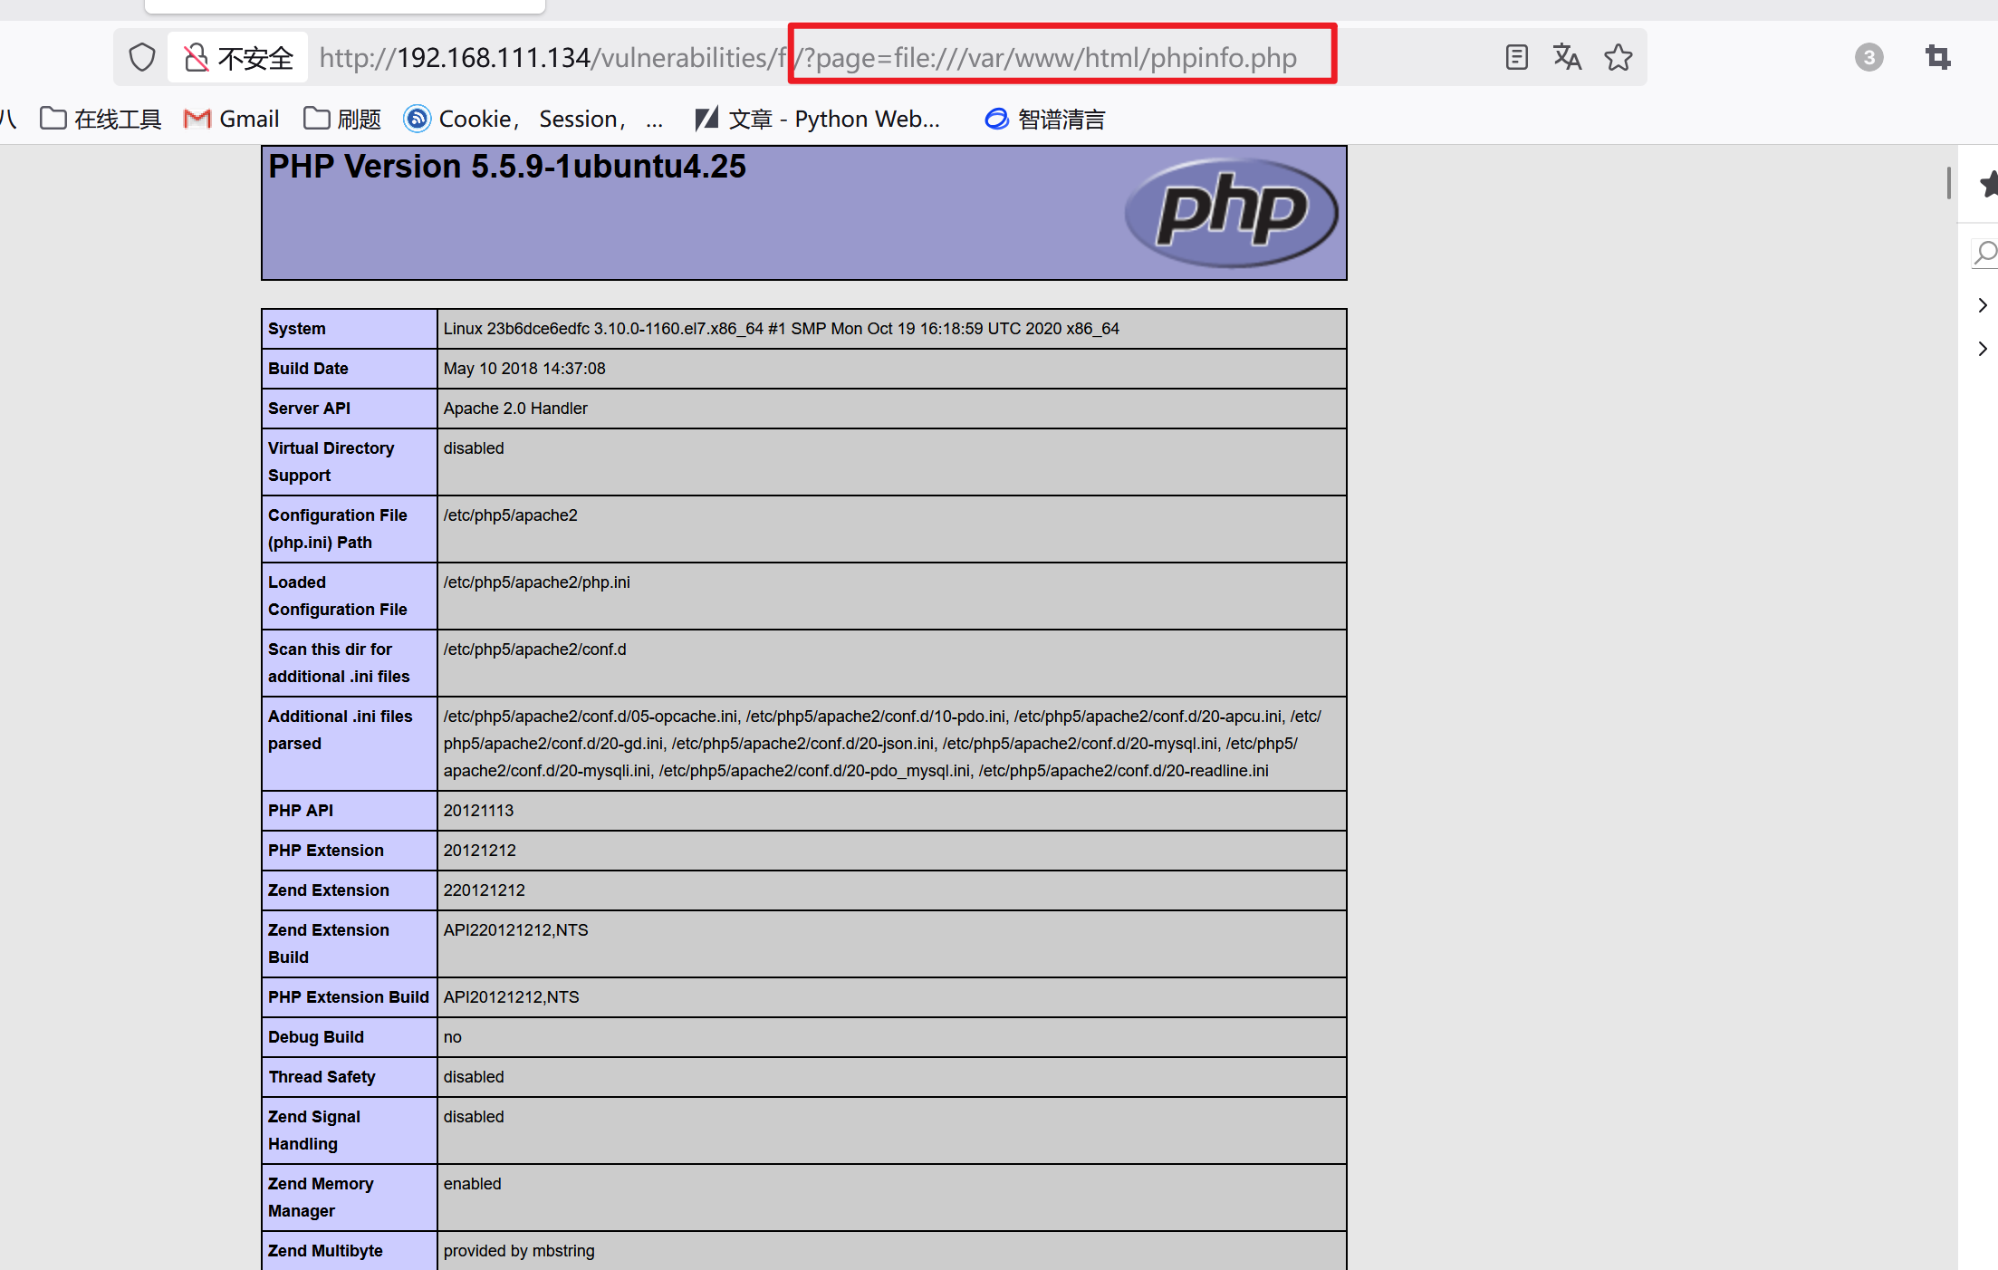Open the Cookie, Session bookmark
Viewport: 1998px width, 1270px height.
[x=533, y=120]
